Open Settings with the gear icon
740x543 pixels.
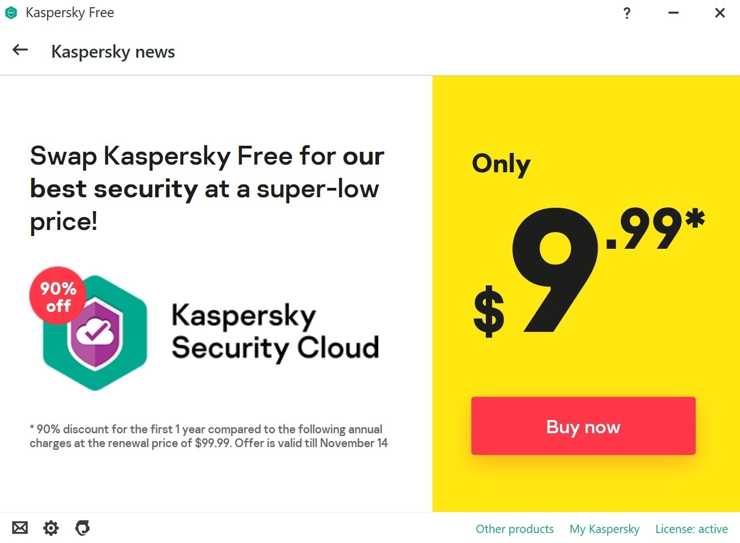click(x=51, y=528)
